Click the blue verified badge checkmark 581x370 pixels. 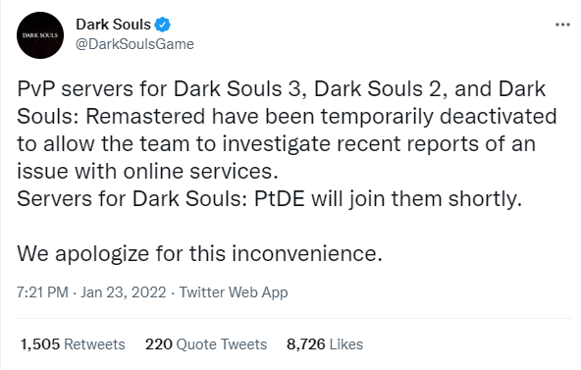coord(162,25)
